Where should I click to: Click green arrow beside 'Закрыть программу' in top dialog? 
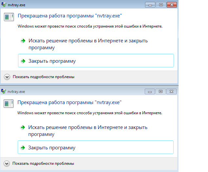(23, 61)
